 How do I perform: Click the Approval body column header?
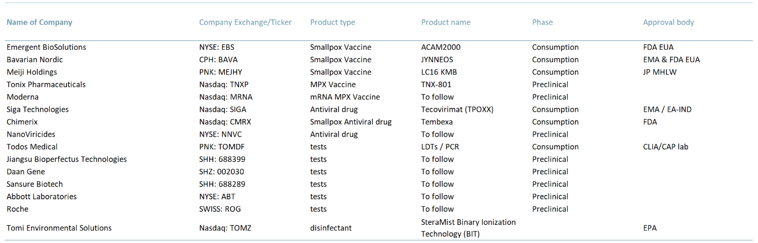coord(668,22)
